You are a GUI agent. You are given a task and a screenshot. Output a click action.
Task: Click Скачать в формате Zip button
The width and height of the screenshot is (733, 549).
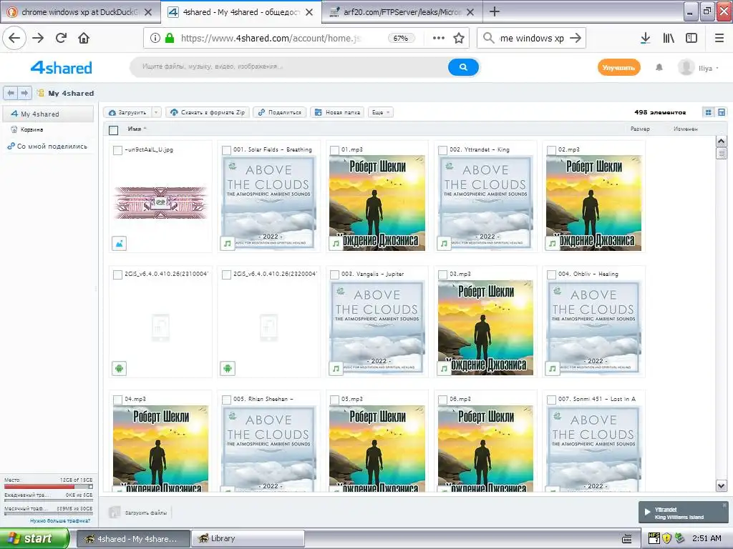click(x=208, y=112)
